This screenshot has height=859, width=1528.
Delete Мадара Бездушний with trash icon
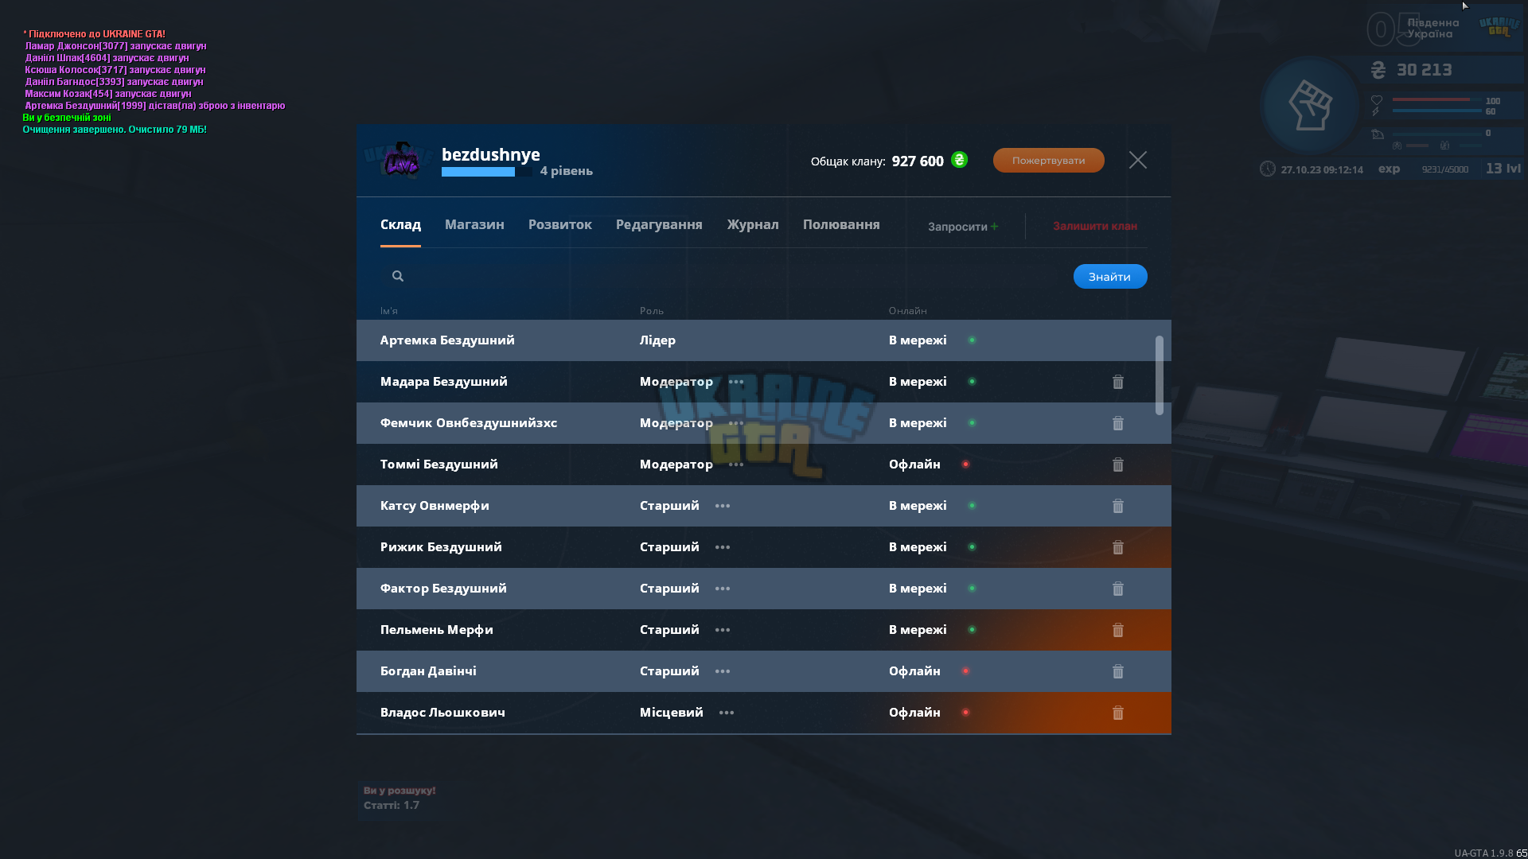[1118, 382]
